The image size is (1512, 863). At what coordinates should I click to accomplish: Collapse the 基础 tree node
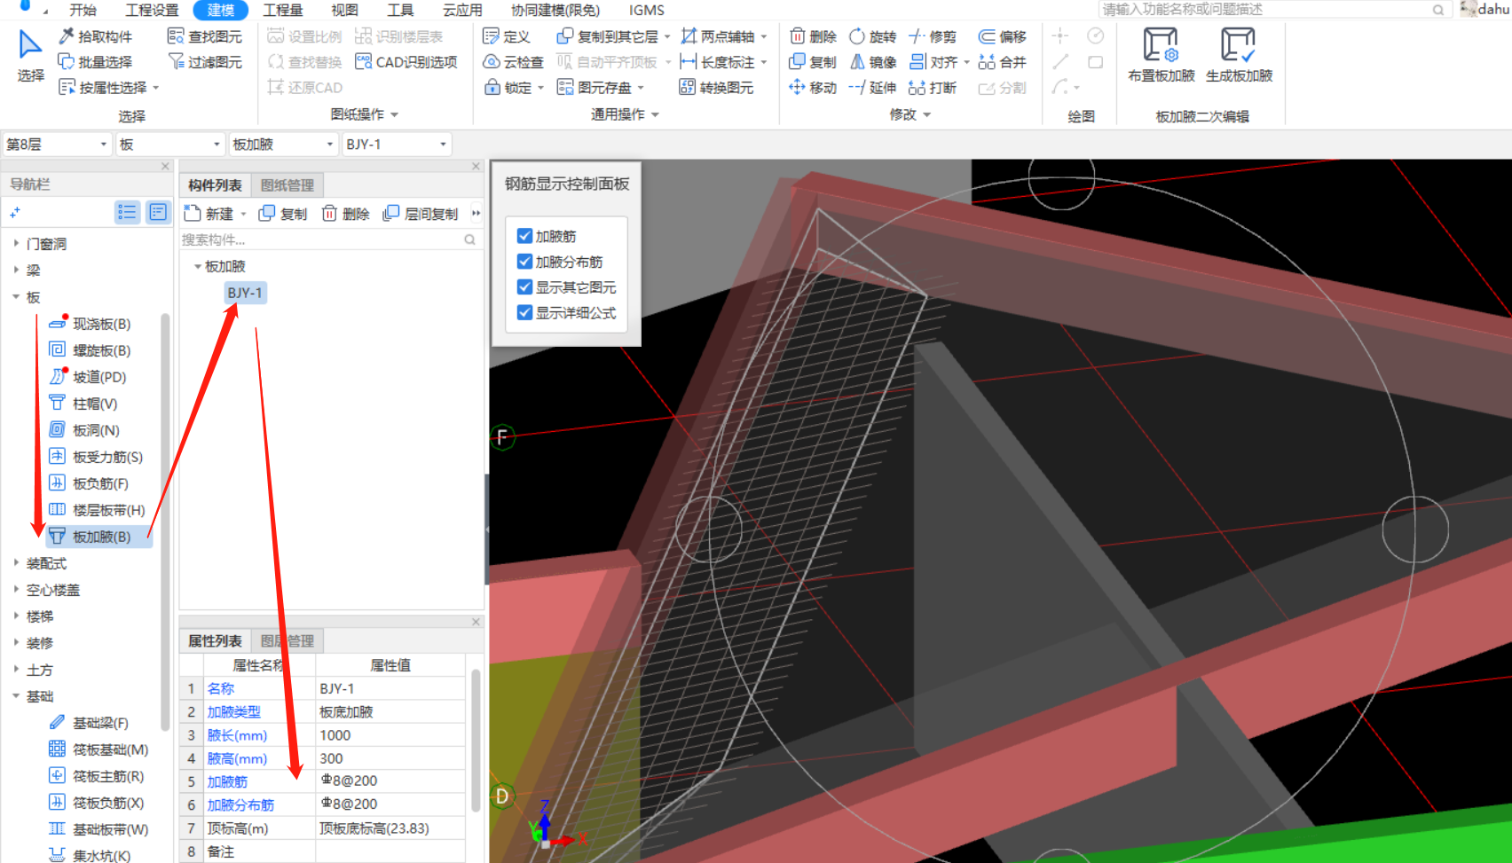pos(16,696)
